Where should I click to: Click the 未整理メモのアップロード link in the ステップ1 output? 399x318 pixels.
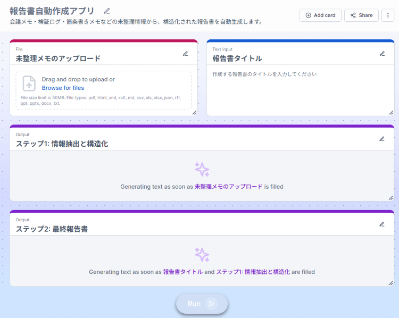(228, 187)
